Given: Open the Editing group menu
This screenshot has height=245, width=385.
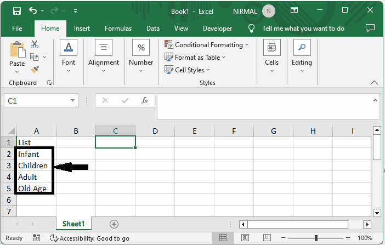Looking at the screenshot, I should [x=302, y=56].
